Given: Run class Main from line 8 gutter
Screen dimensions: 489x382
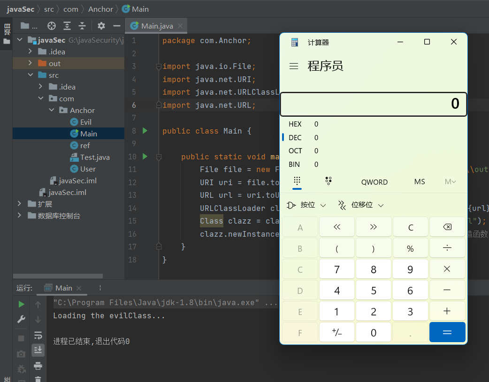Looking at the screenshot, I should pyautogui.click(x=145, y=131).
